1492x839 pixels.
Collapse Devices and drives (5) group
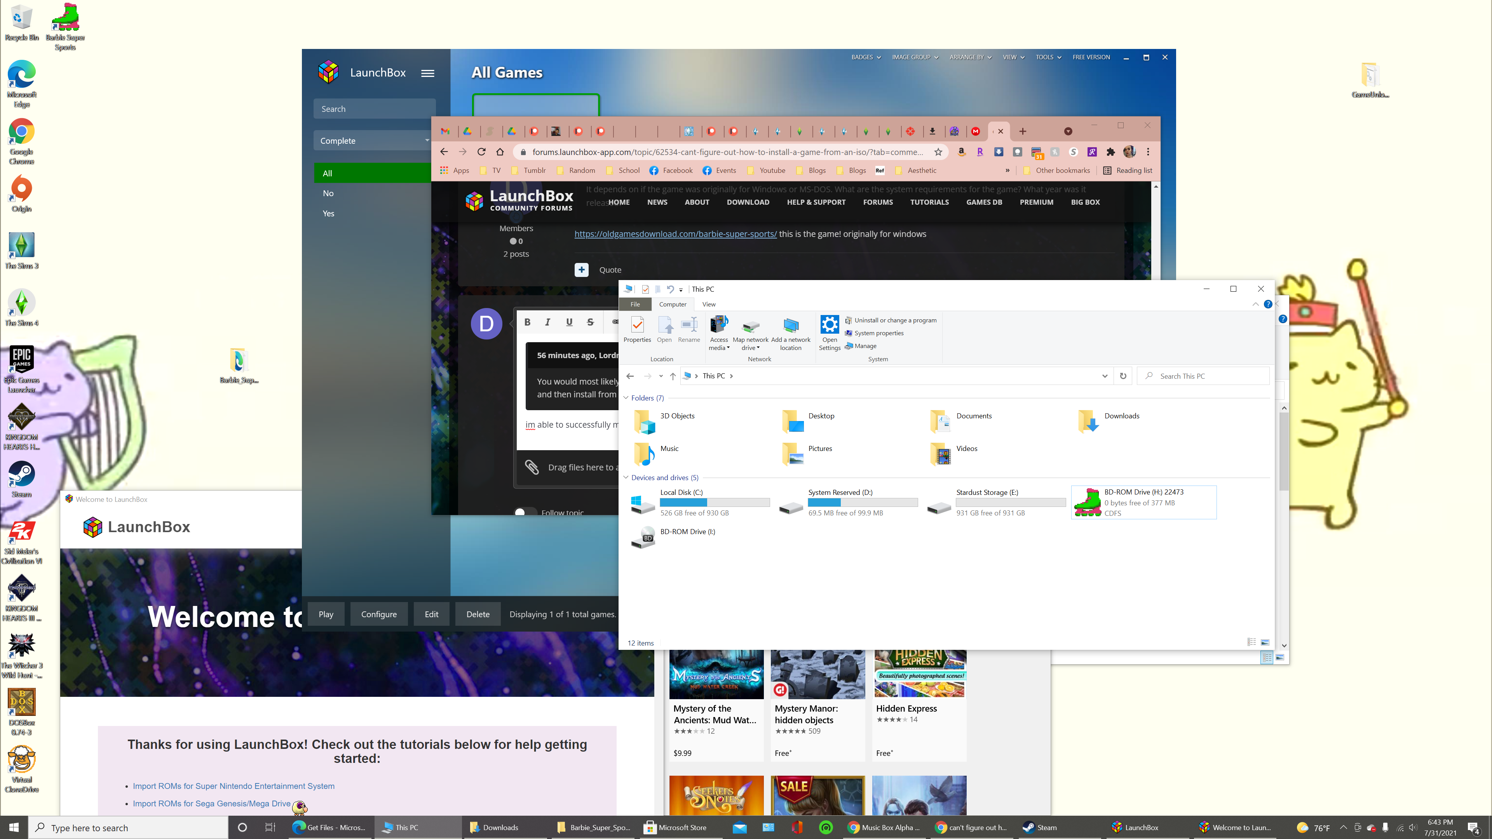click(x=626, y=478)
